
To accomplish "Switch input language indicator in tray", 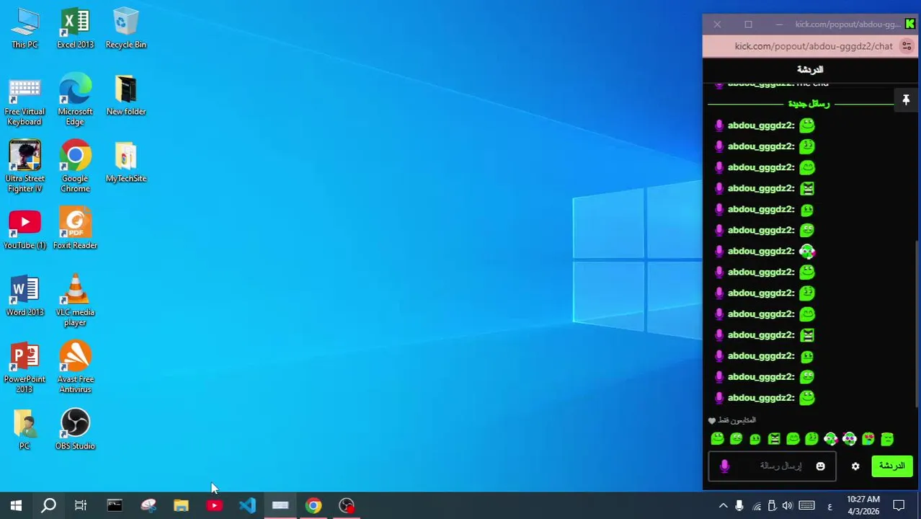I will click(x=829, y=506).
